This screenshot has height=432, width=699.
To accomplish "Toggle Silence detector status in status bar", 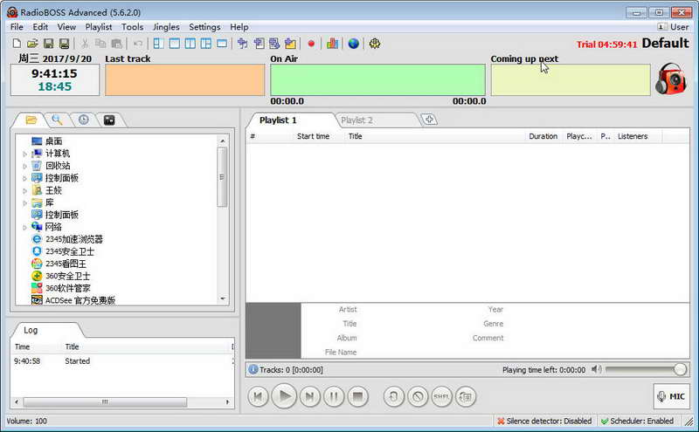I will pyautogui.click(x=544, y=421).
